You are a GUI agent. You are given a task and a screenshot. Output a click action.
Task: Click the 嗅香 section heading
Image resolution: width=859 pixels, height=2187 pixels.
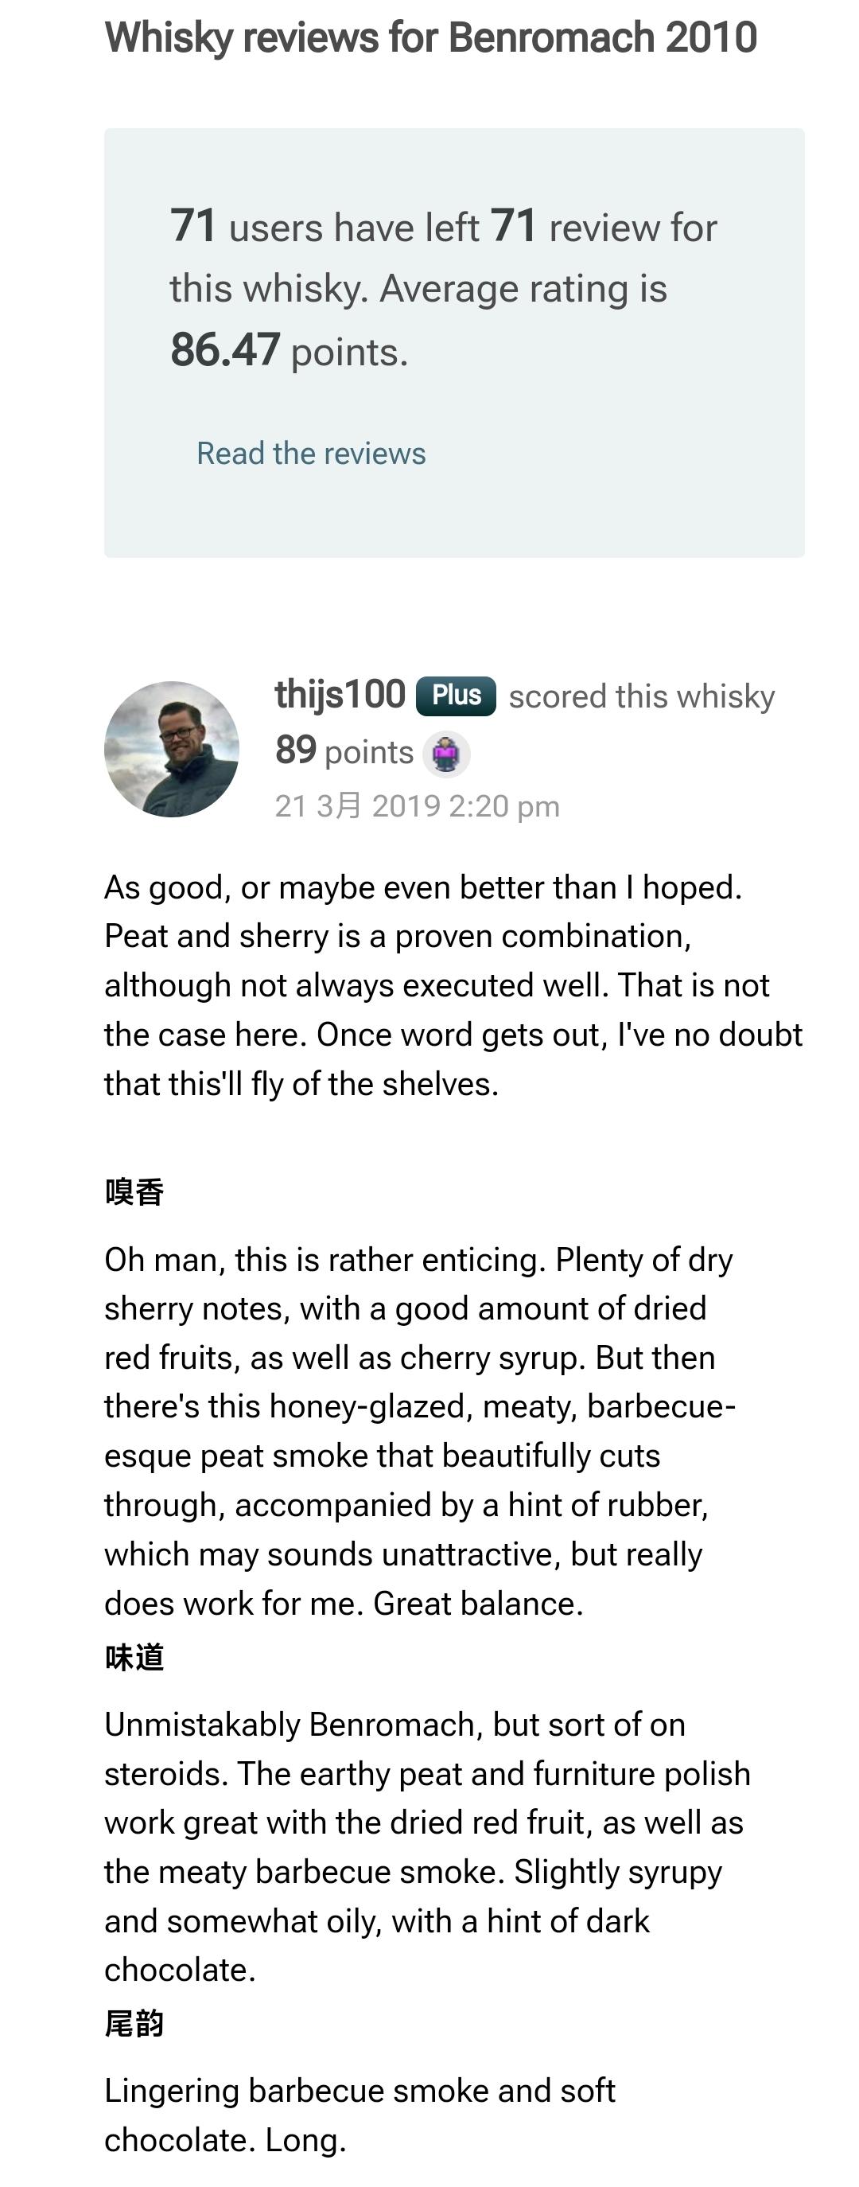tap(134, 1192)
